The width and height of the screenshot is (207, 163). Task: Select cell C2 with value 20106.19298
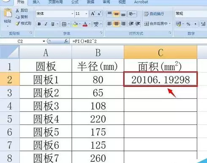(x=161, y=79)
